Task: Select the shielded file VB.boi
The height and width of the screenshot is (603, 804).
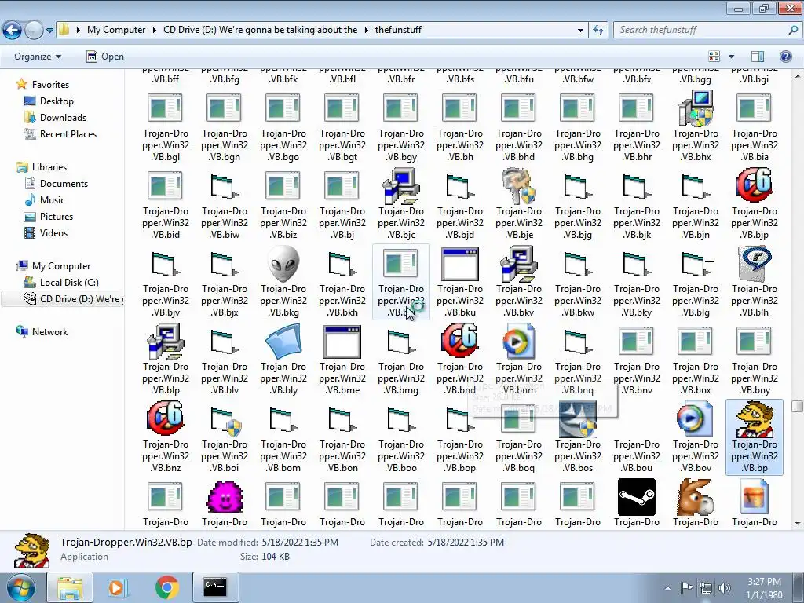Action: click(224, 422)
